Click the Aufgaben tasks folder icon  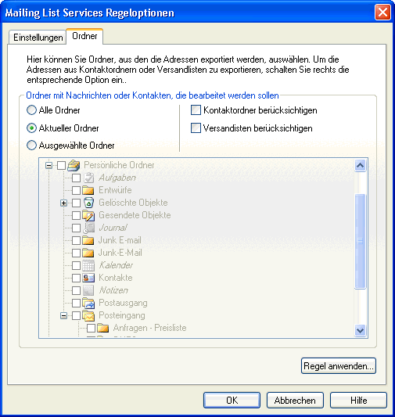(89, 178)
